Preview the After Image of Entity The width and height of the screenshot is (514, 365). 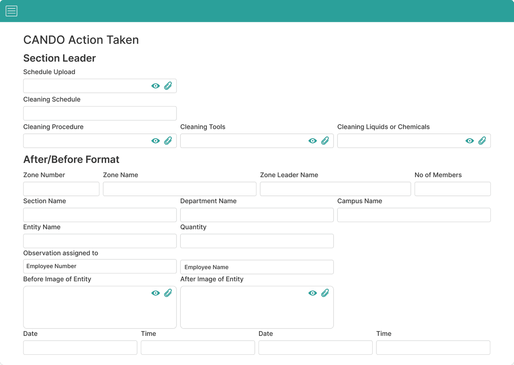point(313,293)
